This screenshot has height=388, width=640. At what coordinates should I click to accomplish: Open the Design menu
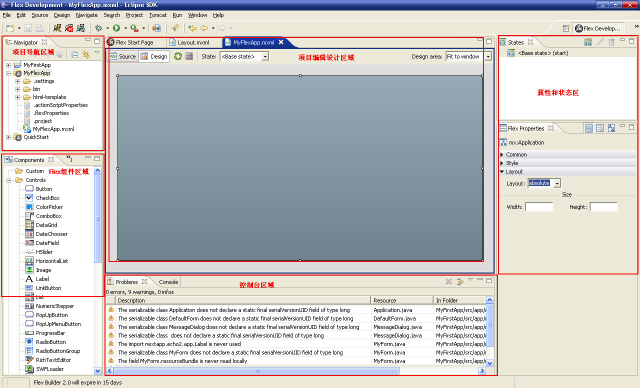tap(62, 15)
